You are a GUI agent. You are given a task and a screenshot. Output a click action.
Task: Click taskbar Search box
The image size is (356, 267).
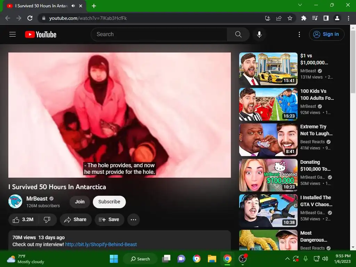point(140,259)
